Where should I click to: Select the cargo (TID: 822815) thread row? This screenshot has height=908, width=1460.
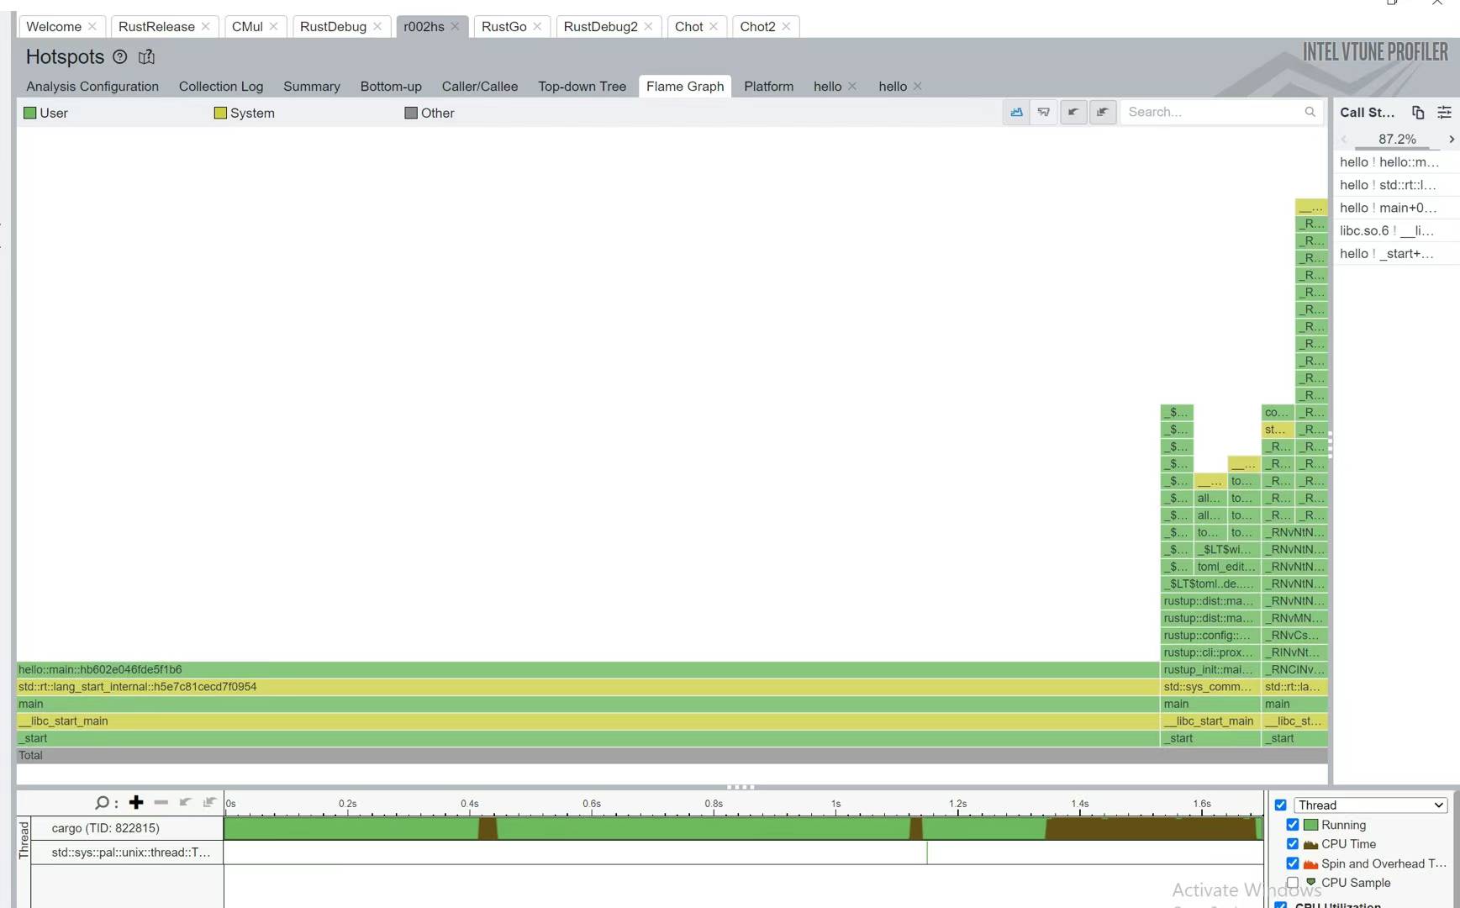(128, 828)
